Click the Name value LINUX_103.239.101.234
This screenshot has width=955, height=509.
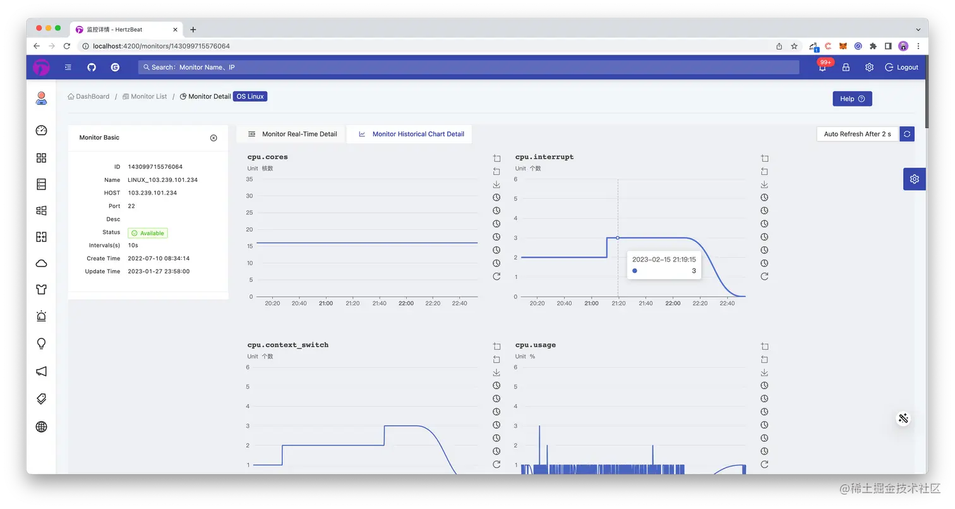(163, 180)
